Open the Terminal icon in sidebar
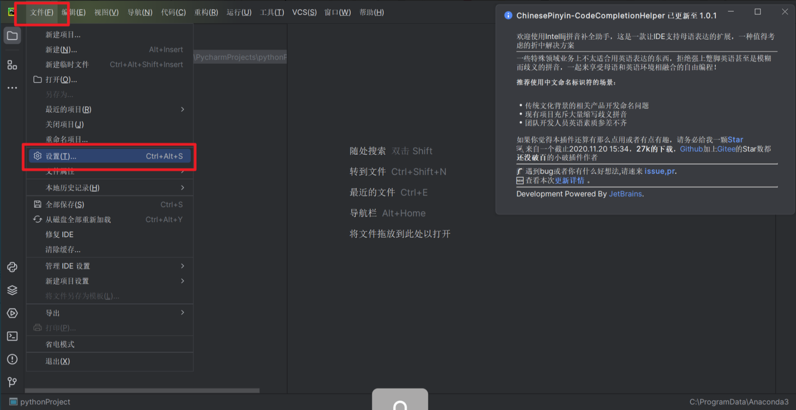Screen dimensions: 796x410 click(x=12, y=336)
